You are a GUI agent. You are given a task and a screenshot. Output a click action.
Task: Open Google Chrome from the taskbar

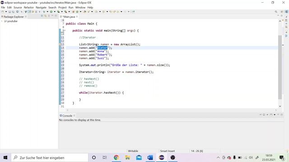click(x=117, y=157)
